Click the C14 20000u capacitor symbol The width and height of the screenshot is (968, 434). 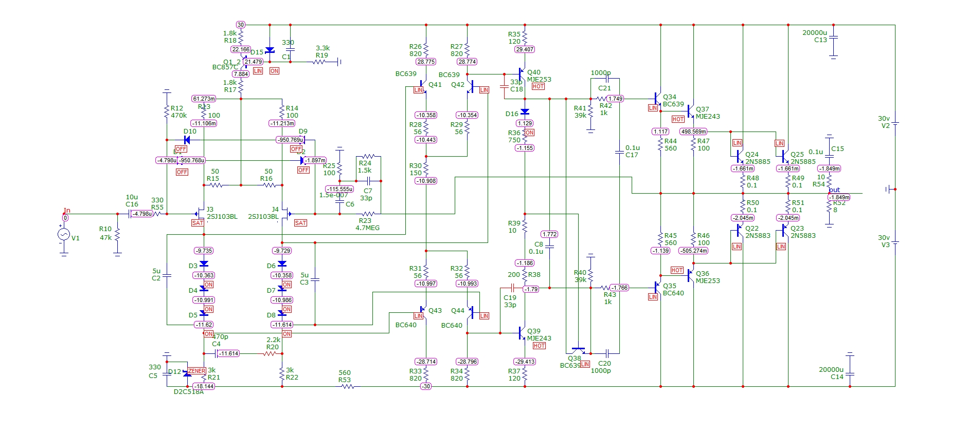coord(850,374)
